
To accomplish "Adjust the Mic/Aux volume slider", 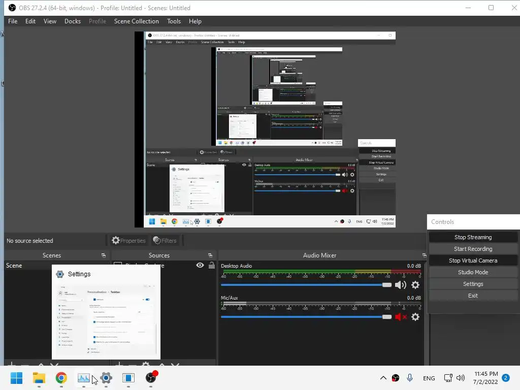I will point(306,317).
